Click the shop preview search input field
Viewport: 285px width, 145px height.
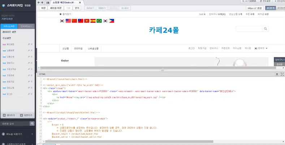[249, 29]
